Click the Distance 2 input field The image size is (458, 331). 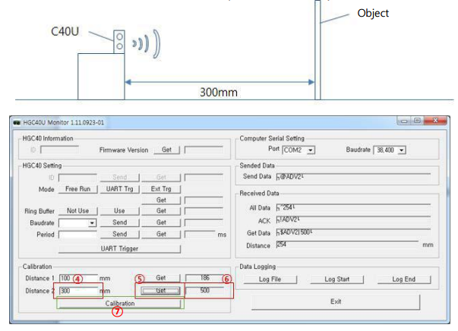(x=77, y=291)
